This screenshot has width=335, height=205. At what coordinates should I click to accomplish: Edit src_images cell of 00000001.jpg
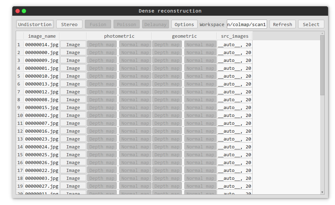[235, 68]
